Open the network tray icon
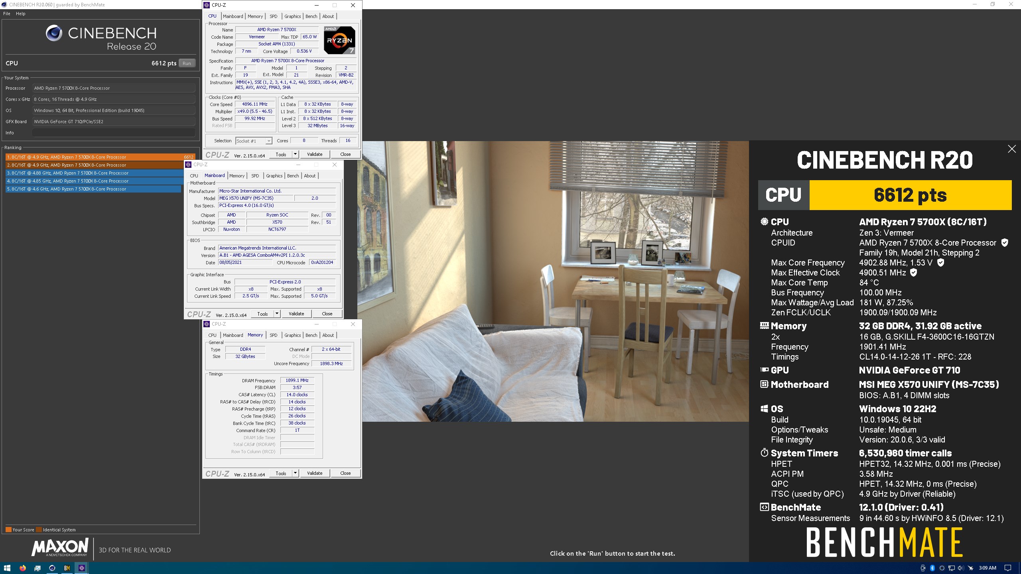1021x574 pixels. click(951, 568)
